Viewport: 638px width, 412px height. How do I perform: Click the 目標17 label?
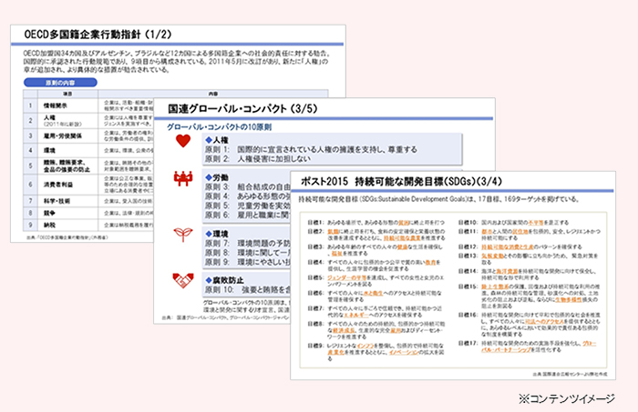pos(468,344)
